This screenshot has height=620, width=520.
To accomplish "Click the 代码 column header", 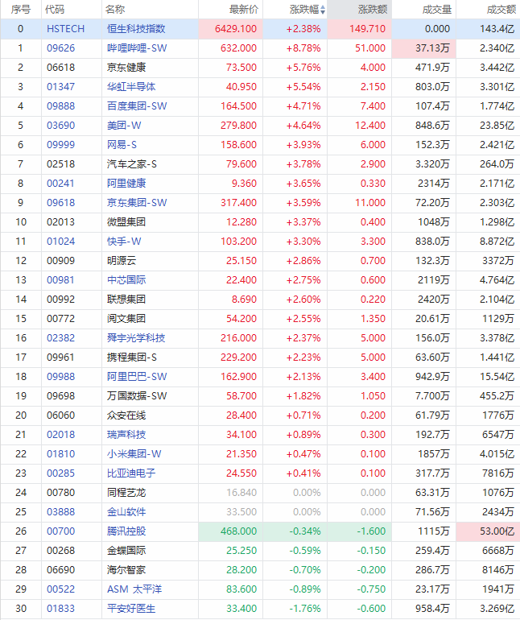I will tap(55, 10).
